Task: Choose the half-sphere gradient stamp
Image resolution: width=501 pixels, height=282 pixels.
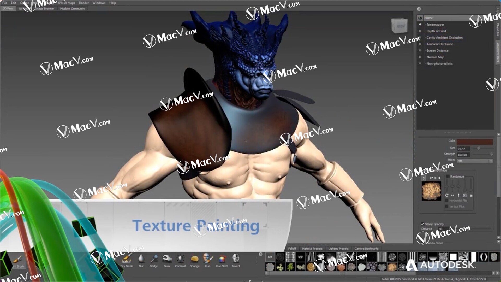Action: click(433, 257)
